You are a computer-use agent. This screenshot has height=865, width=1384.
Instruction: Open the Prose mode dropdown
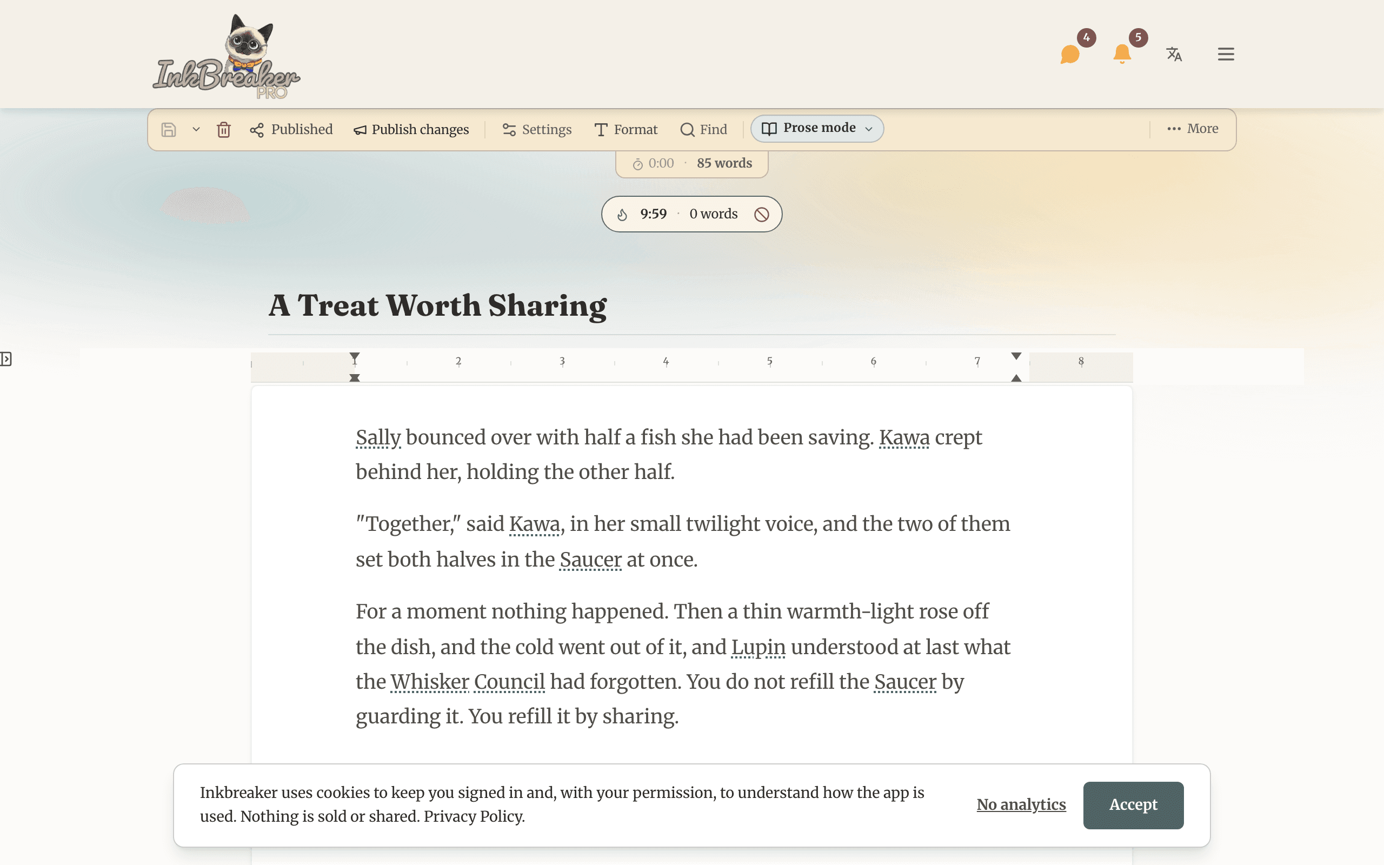pos(817,129)
